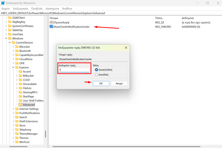Open the Αρχείο menu
Image resolution: width=222 pixels, height=148 pixels.
6,9
